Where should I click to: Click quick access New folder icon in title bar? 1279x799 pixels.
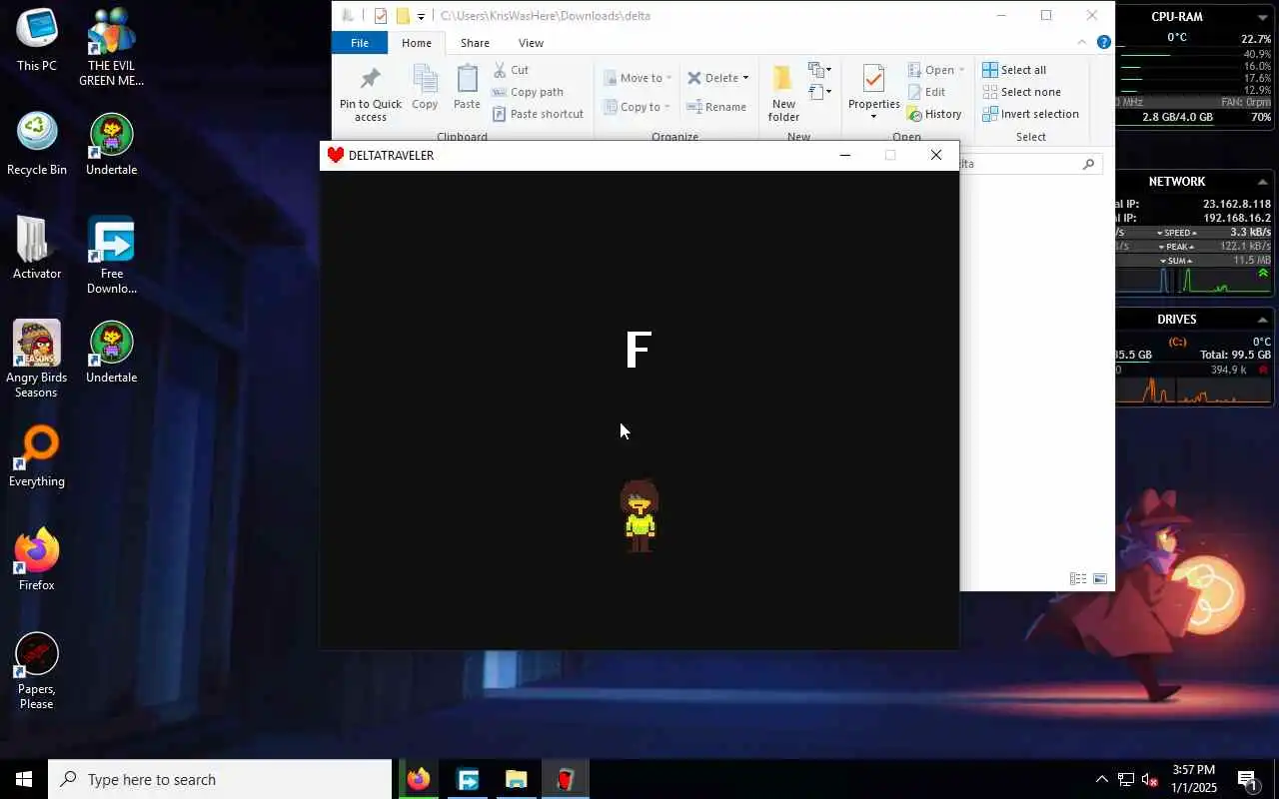[x=403, y=16]
